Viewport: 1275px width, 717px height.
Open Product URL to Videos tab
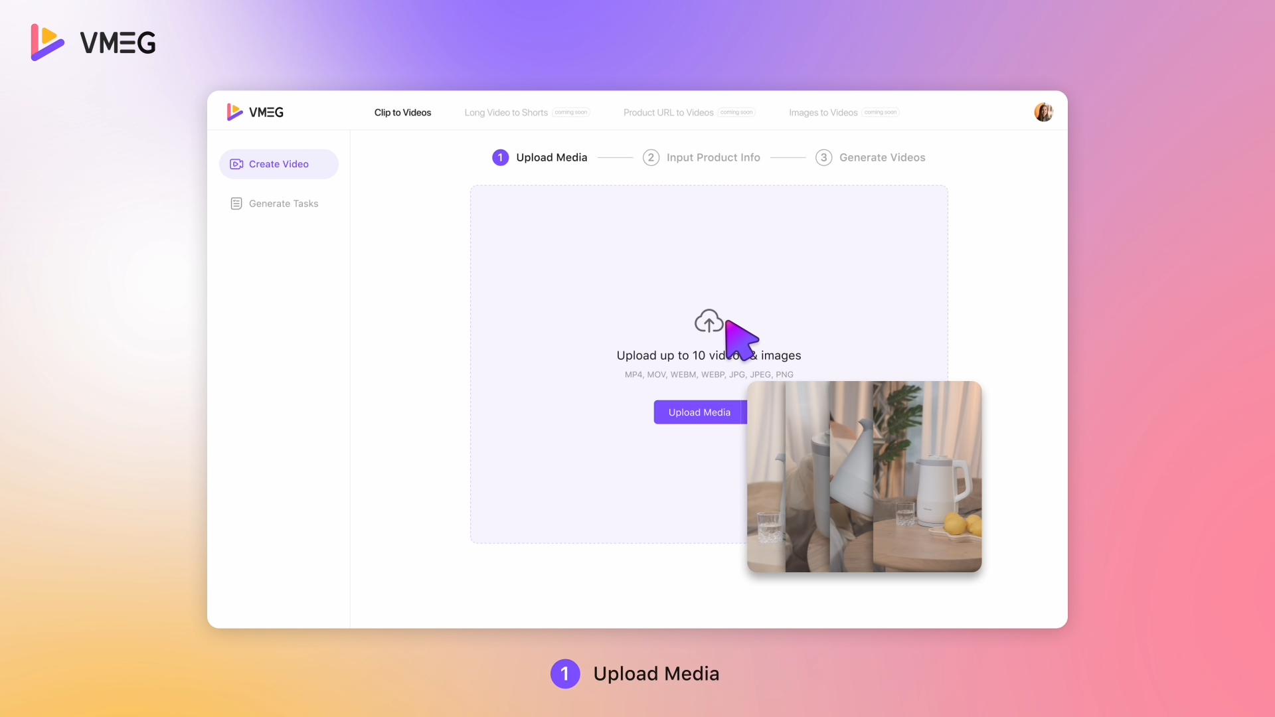coord(668,113)
